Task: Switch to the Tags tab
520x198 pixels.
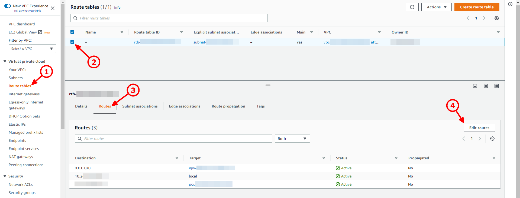Action: (261, 106)
